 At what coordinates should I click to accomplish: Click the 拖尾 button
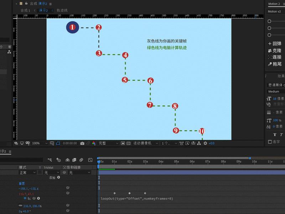tap(275, 64)
